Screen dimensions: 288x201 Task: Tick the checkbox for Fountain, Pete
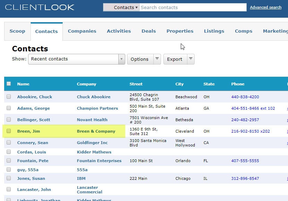pos(9,160)
